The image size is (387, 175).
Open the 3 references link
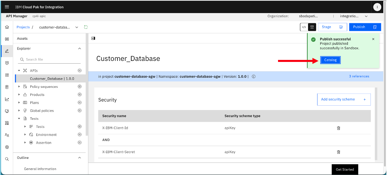[359, 76]
